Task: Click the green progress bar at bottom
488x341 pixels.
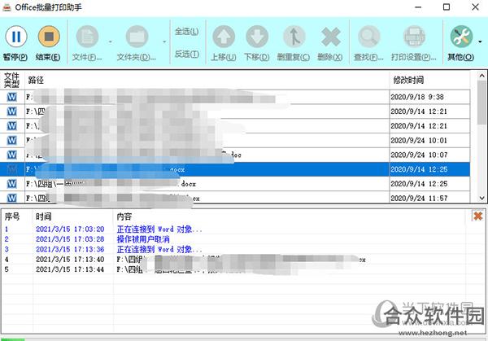Action: pos(12,339)
